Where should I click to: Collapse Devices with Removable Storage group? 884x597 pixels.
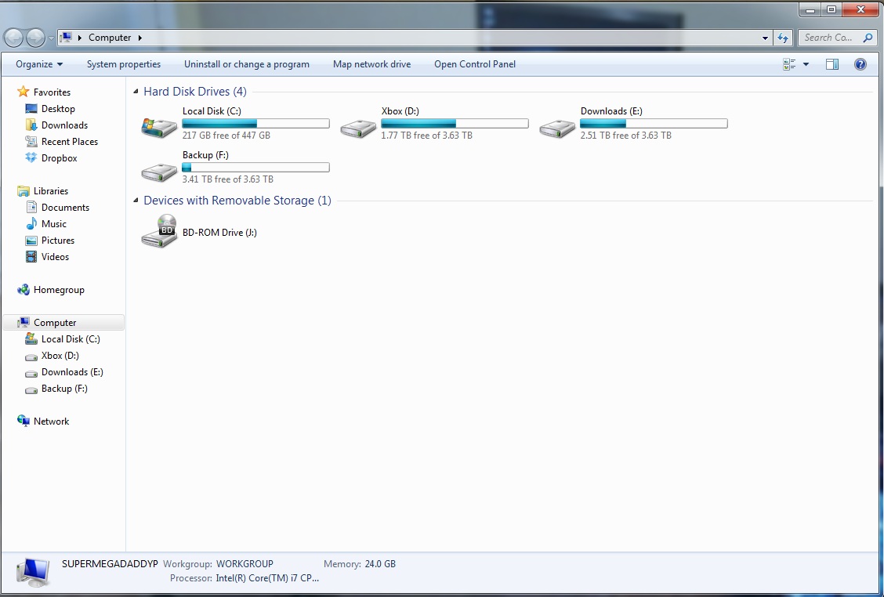136,200
